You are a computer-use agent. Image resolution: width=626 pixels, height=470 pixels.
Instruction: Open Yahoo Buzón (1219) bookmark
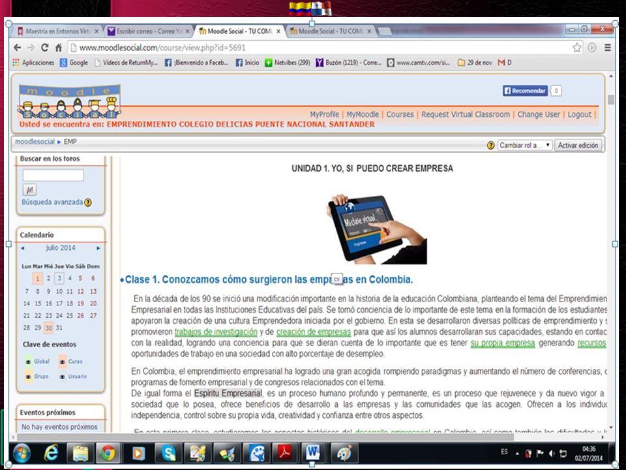pos(348,63)
